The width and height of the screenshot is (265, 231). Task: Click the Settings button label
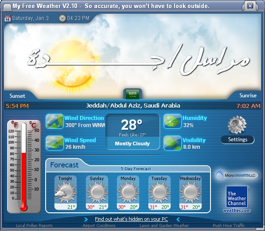tap(238, 139)
